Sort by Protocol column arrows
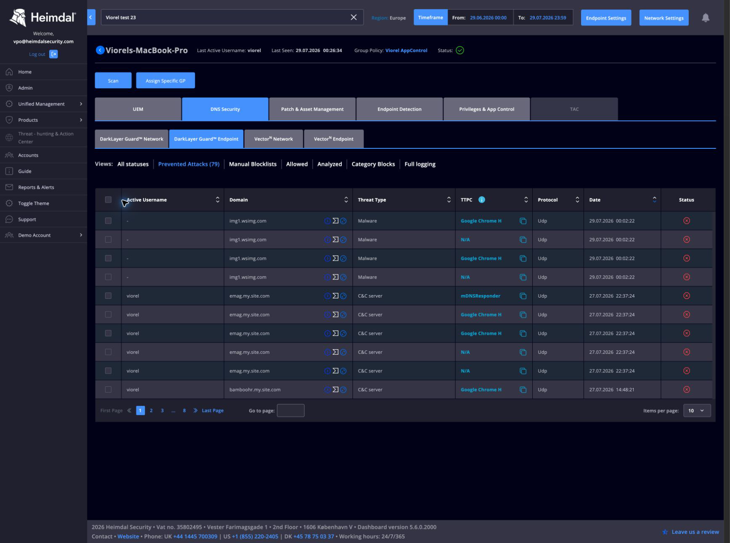 [x=577, y=200]
